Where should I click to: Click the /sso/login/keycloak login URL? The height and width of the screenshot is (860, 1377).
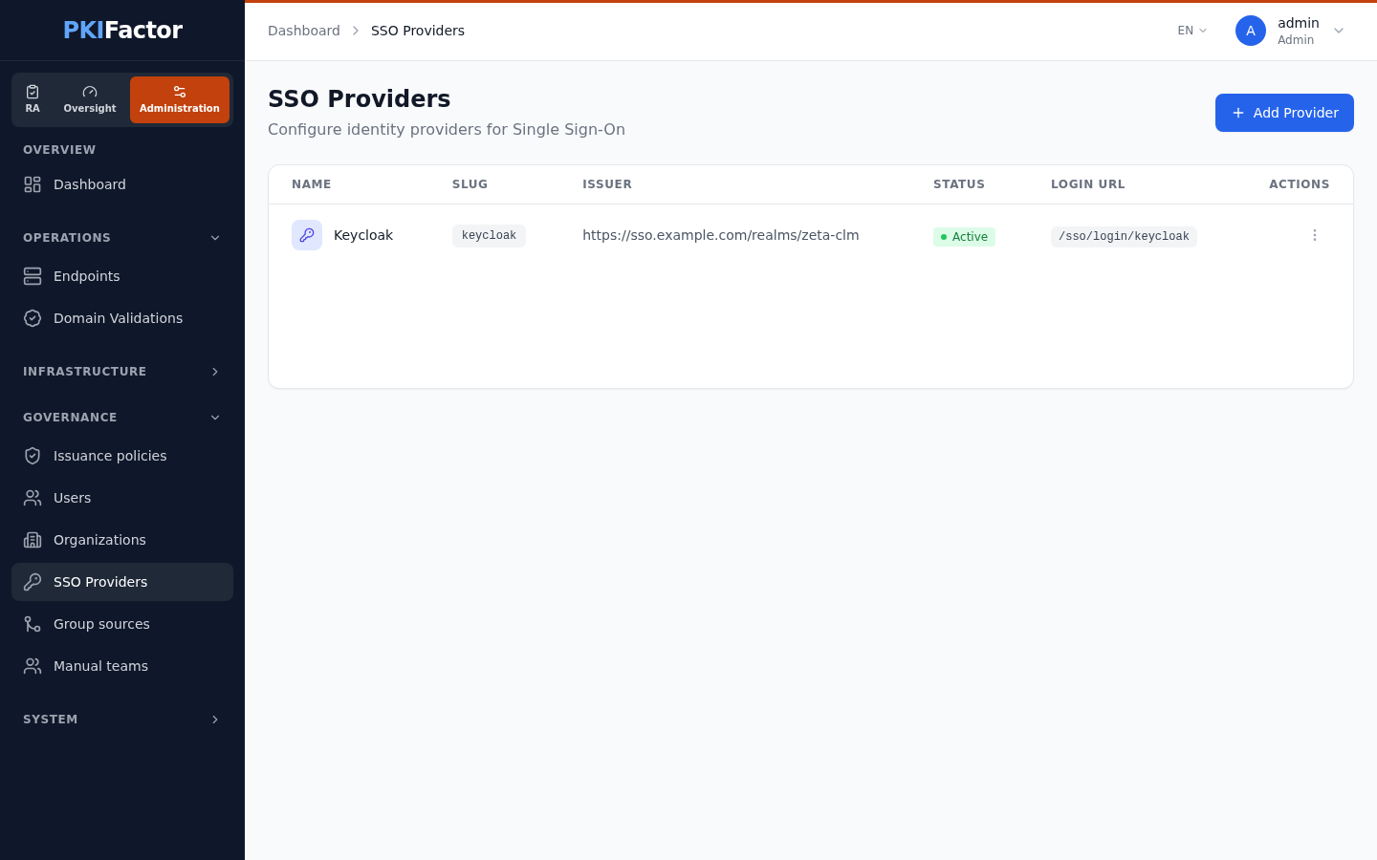[1124, 237]
